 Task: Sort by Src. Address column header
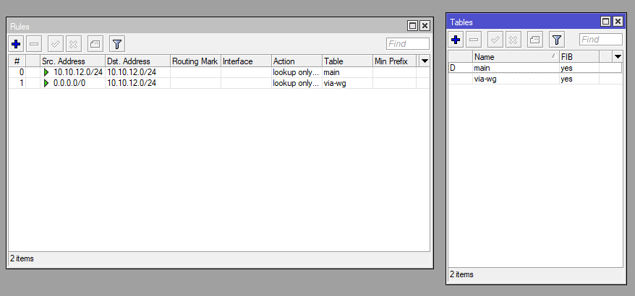click(x=72, y=61)
